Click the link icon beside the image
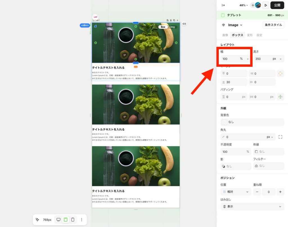This screenshot has width=288, height=227. tap(184, 24)
